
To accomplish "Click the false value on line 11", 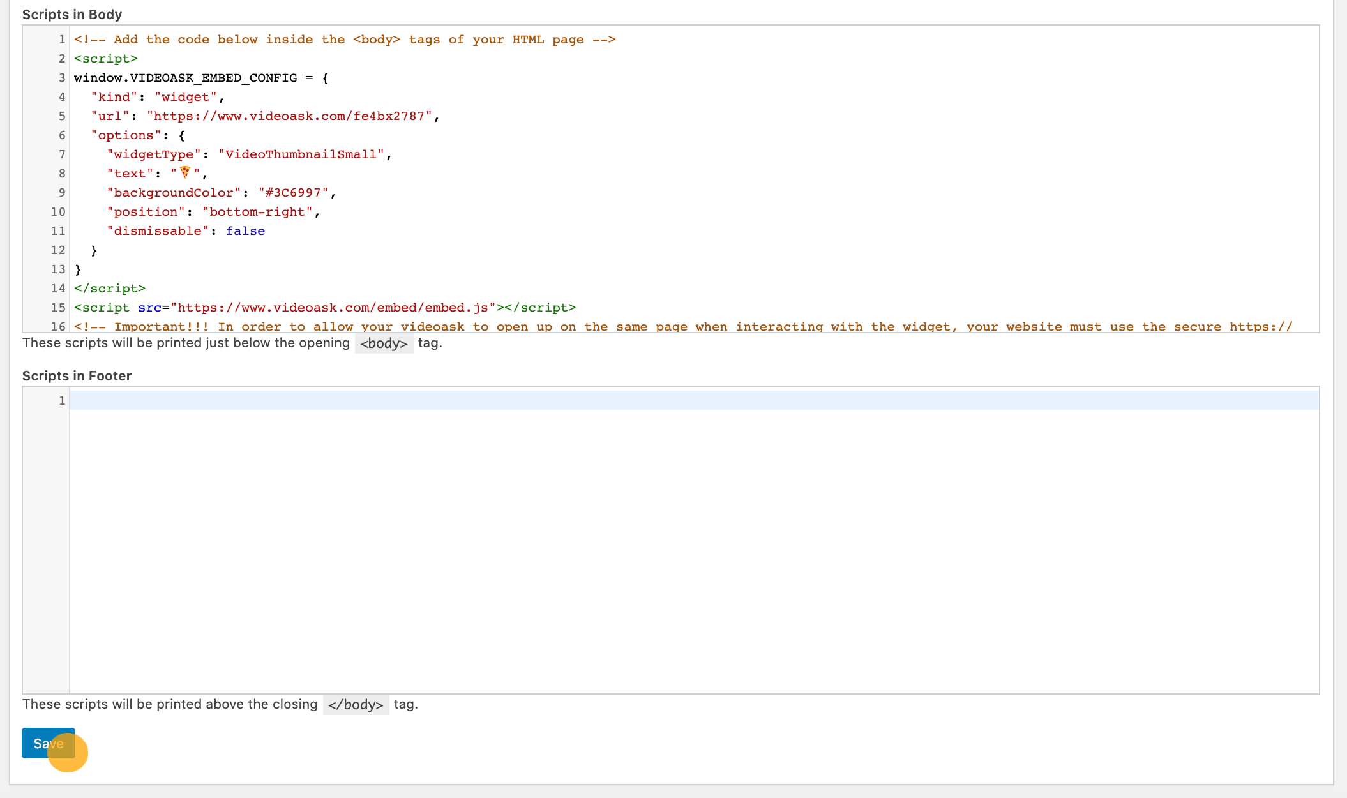I will (245, 231).
